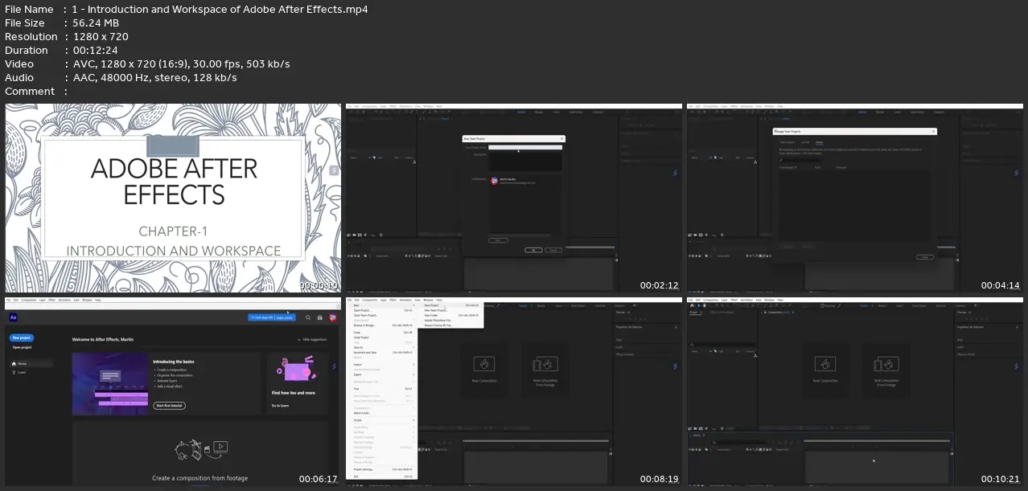Click the search magnifier icon in 00:06:17 frame
This screenshot has height=491, width=1028.
(x=307, y=317)
